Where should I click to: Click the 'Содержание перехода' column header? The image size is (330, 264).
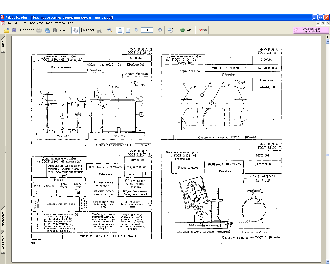click(x=61, y=204)
